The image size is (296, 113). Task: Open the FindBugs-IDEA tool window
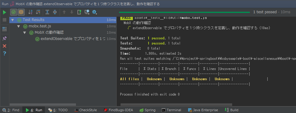118,110
